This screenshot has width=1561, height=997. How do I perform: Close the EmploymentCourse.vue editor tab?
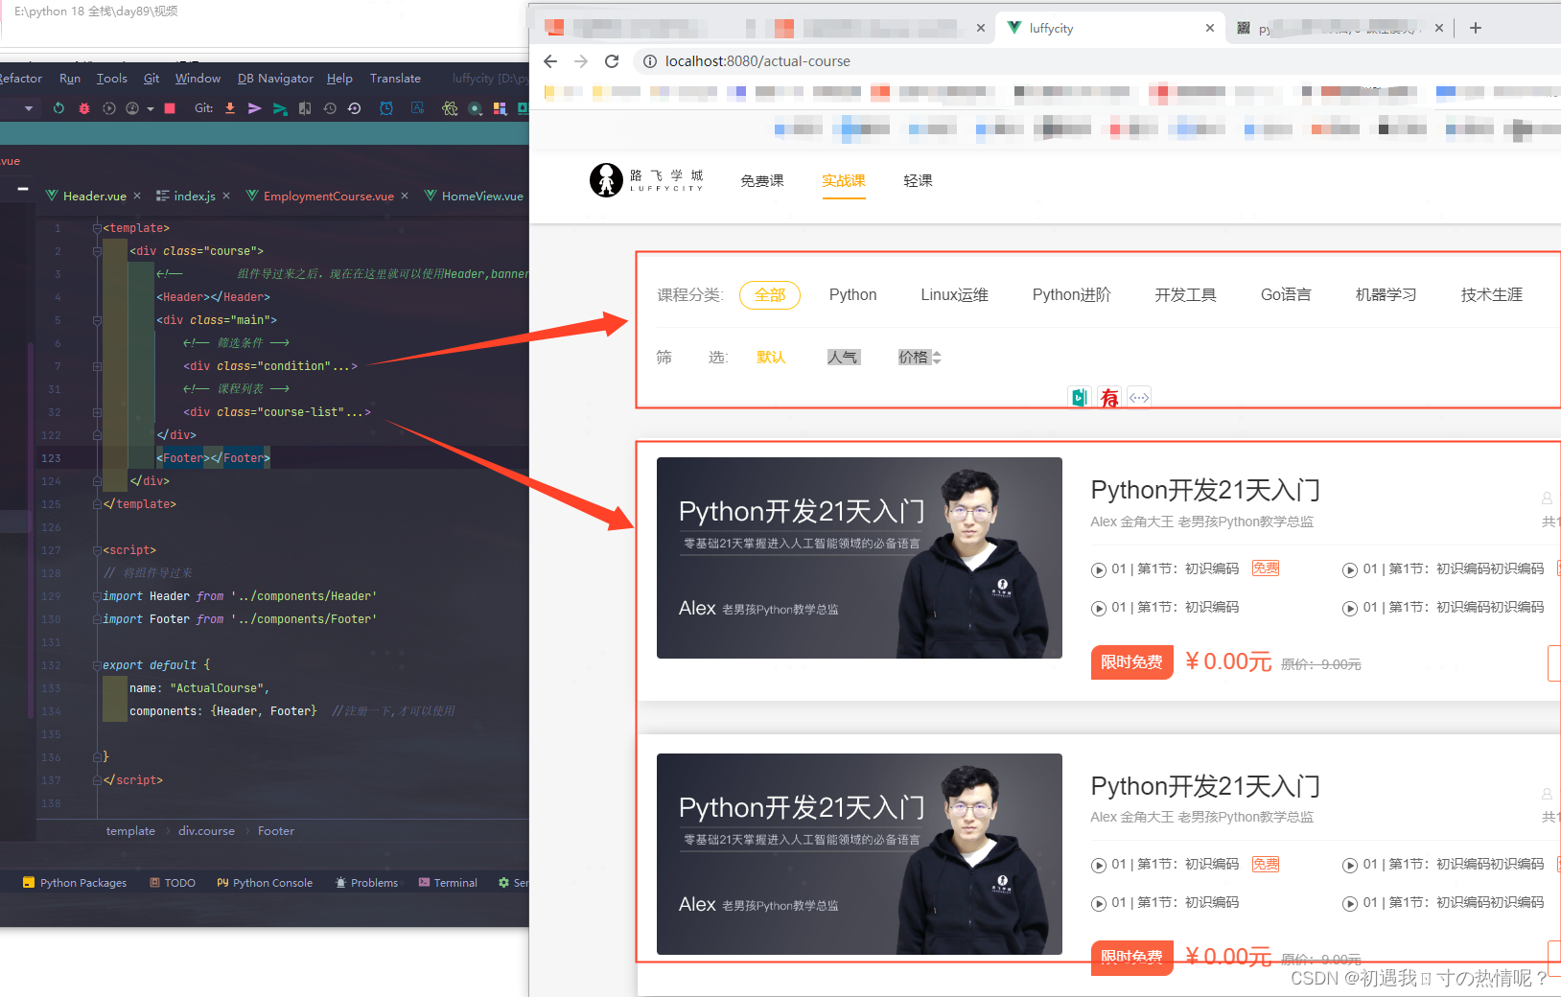pos(405,196)
